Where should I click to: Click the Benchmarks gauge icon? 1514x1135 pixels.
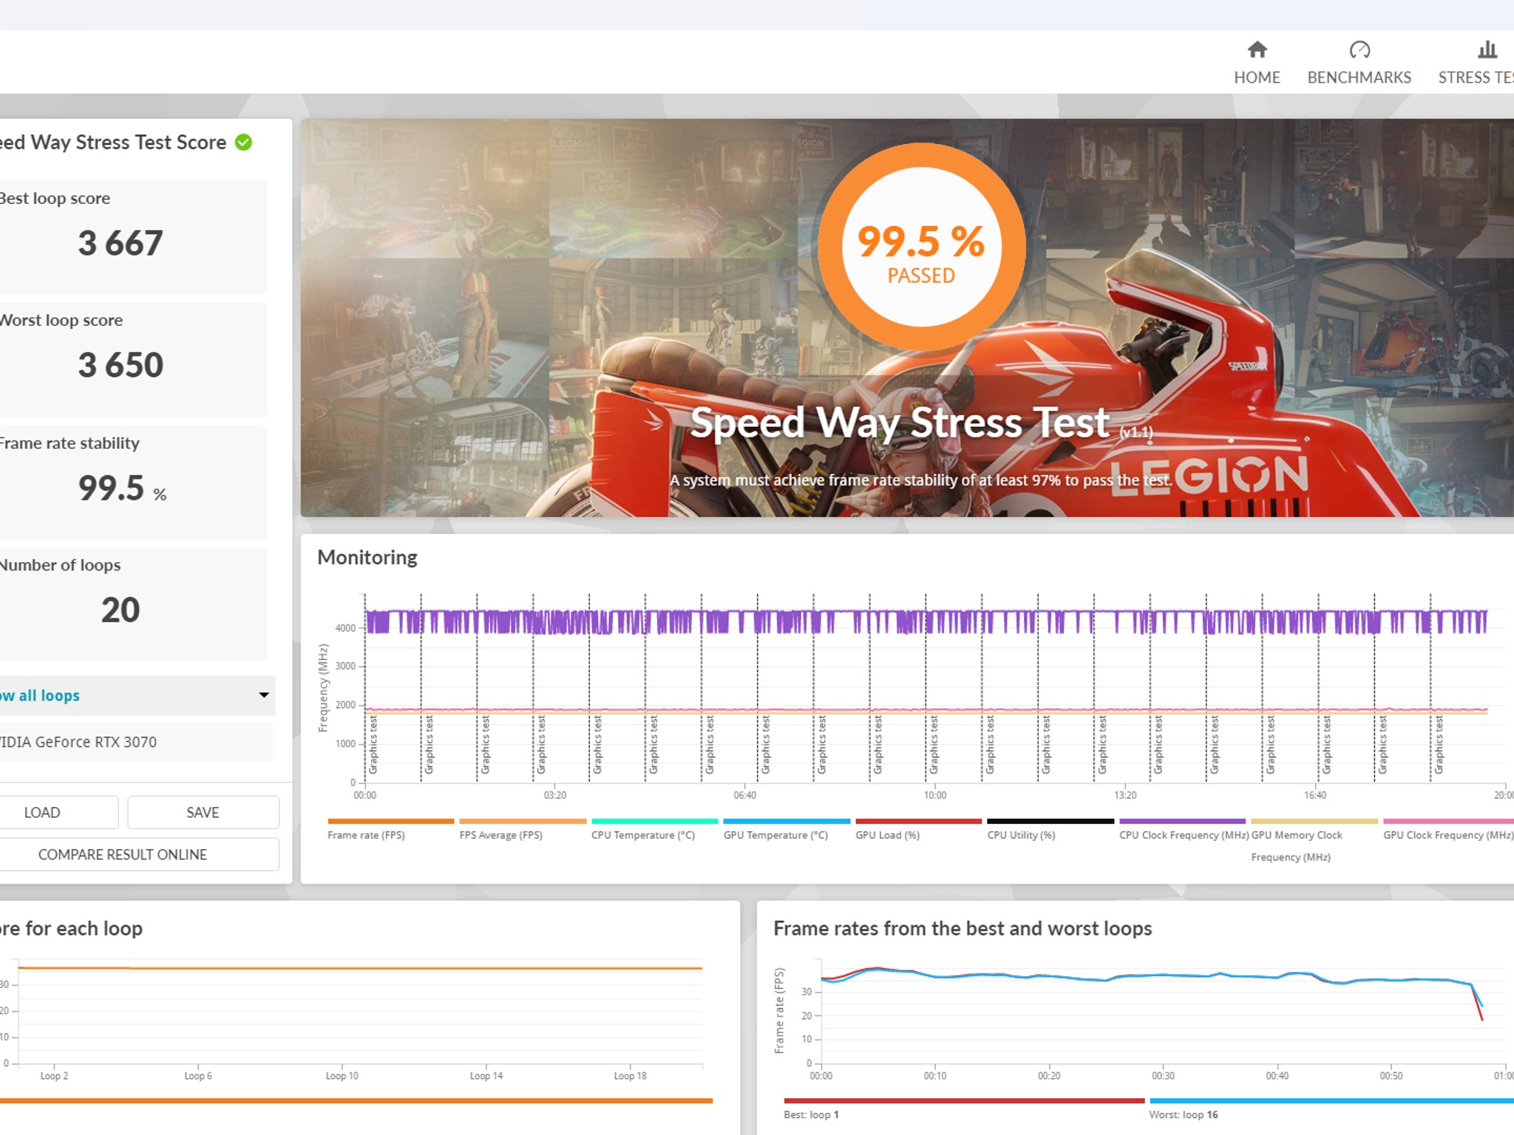1359,50
